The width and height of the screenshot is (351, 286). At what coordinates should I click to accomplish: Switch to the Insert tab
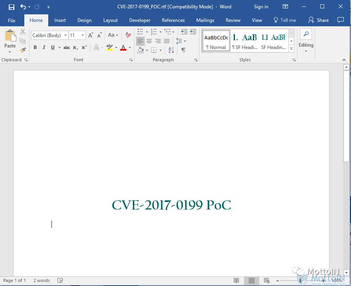(60, 20)
